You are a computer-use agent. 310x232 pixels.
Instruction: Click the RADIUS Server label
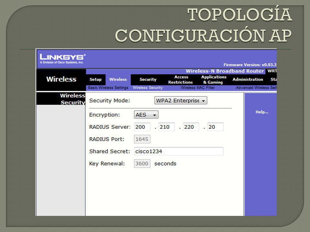point(110,127)
